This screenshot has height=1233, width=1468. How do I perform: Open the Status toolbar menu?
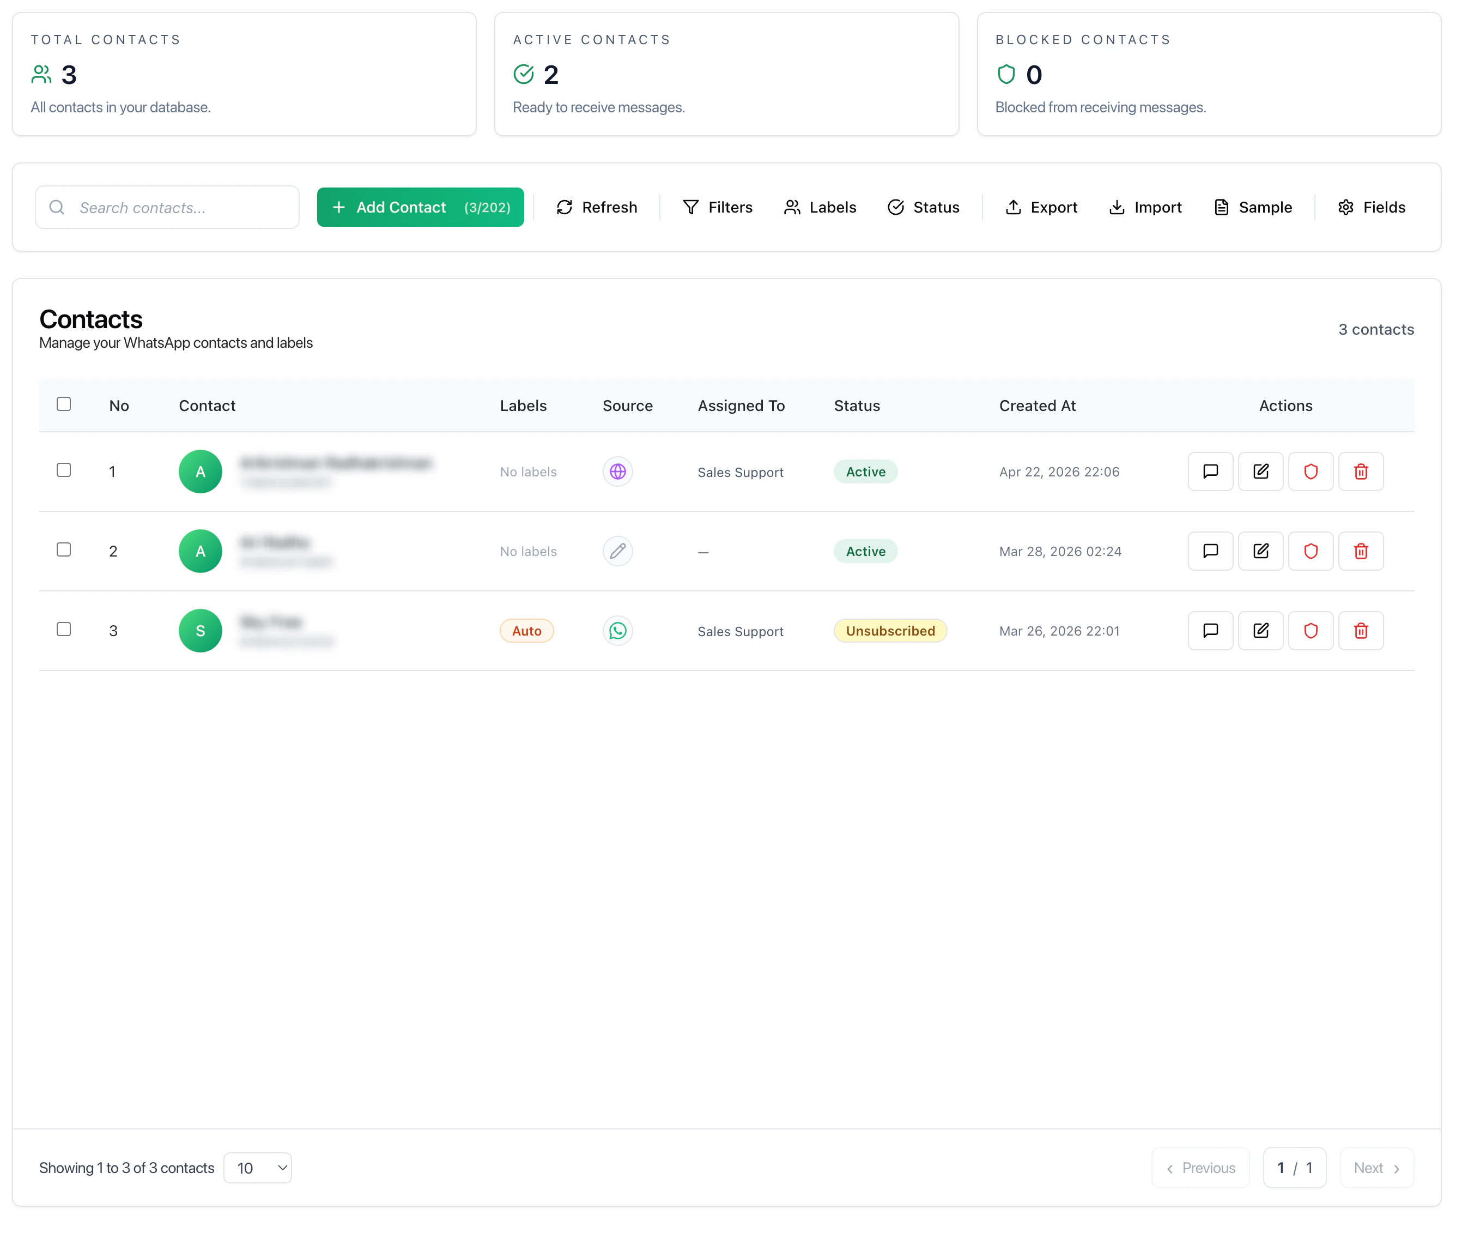924,207
